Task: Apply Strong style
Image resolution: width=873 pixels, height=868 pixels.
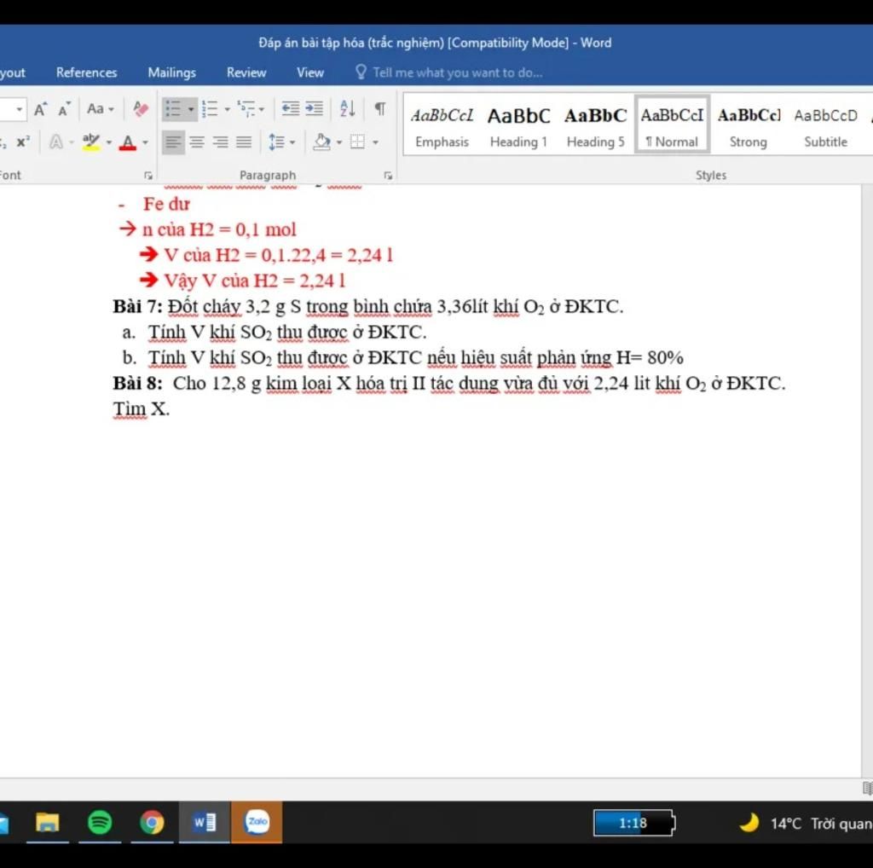Action: point(749,126)
